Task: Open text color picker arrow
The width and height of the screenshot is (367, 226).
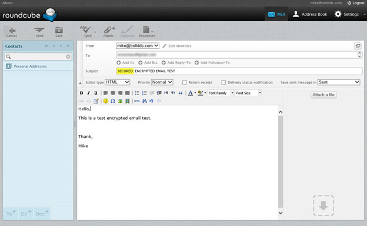Action: click(x=195, y=93)
